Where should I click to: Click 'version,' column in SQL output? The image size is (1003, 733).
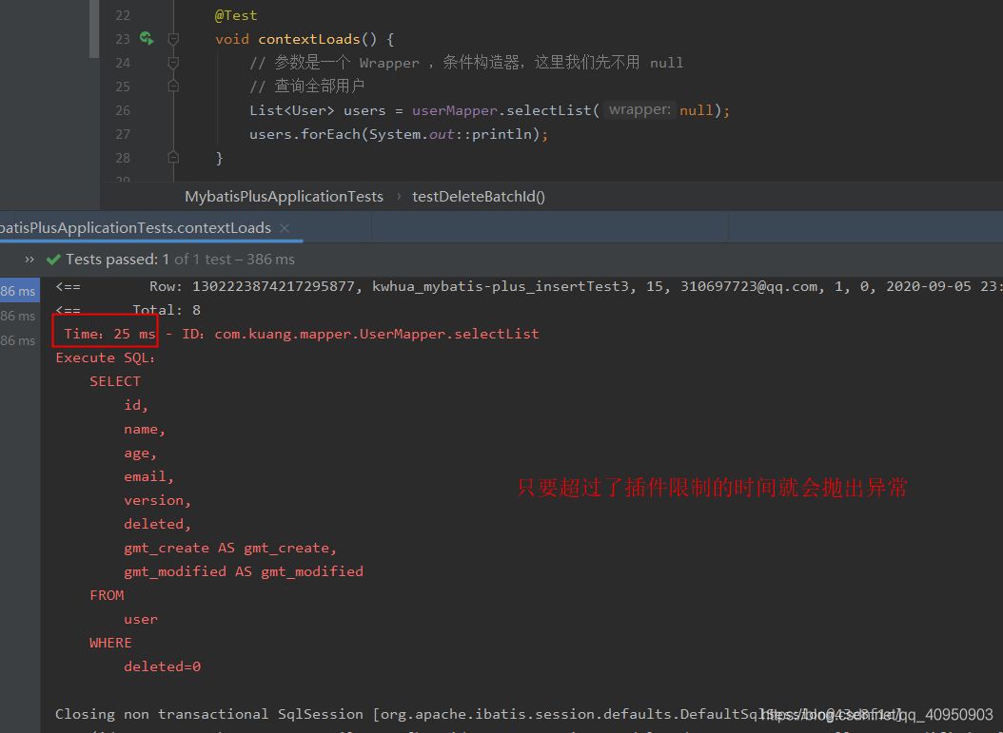(157, 500)
